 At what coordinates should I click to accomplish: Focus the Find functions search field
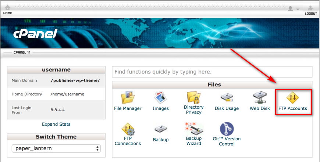click(x=212, y=72)
